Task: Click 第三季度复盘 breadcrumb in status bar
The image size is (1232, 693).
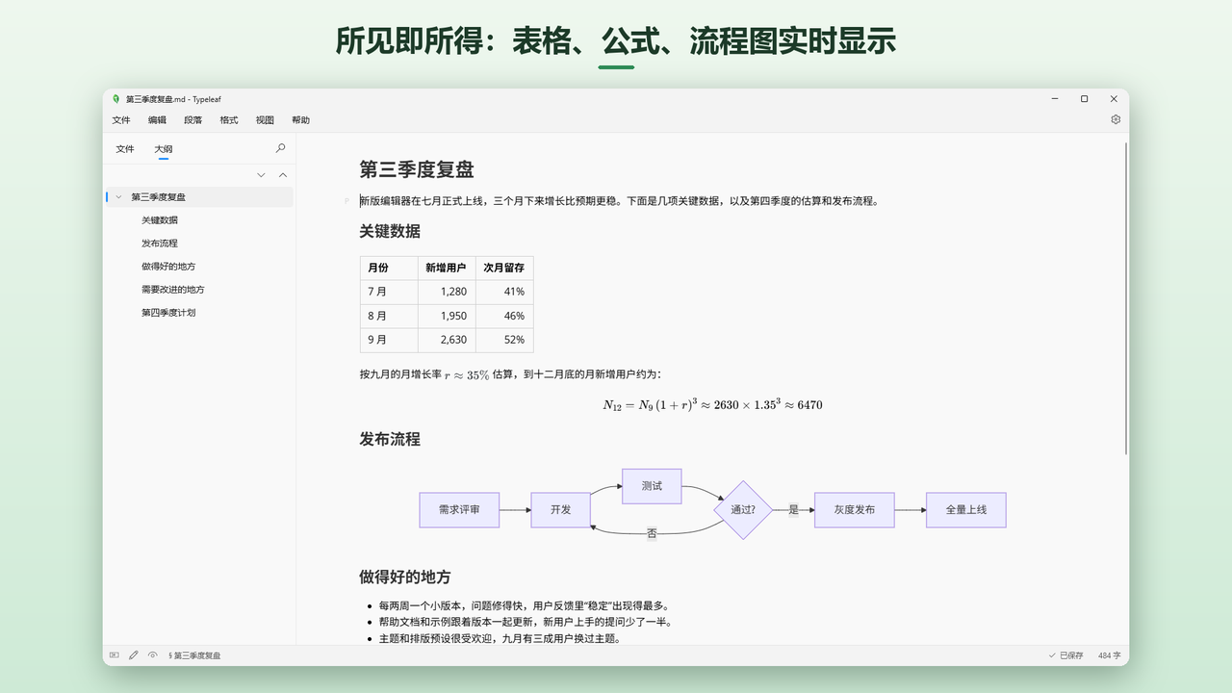Action: (194, 655)
